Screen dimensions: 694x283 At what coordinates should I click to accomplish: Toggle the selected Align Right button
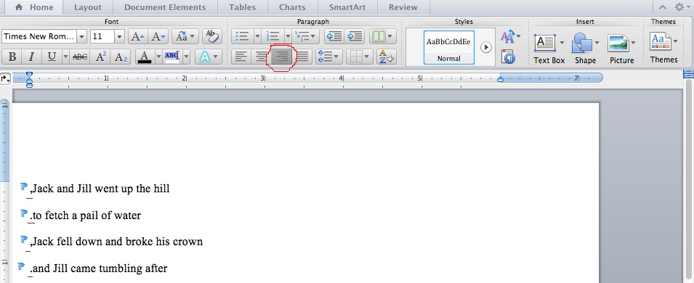(281, 57)
